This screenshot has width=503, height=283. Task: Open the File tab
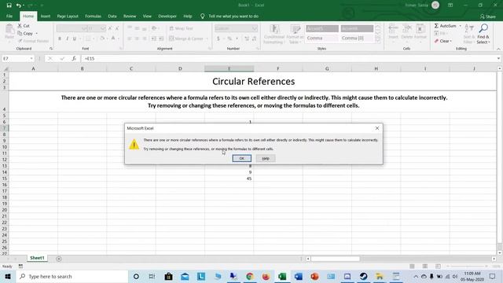tap(9, 16)
